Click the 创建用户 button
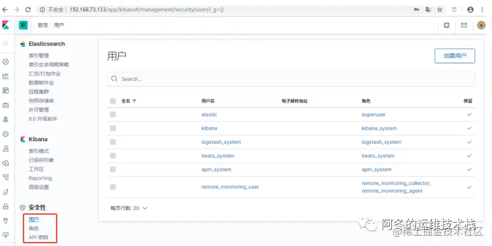This screenshot has height=246, width=492. point(455,56)
